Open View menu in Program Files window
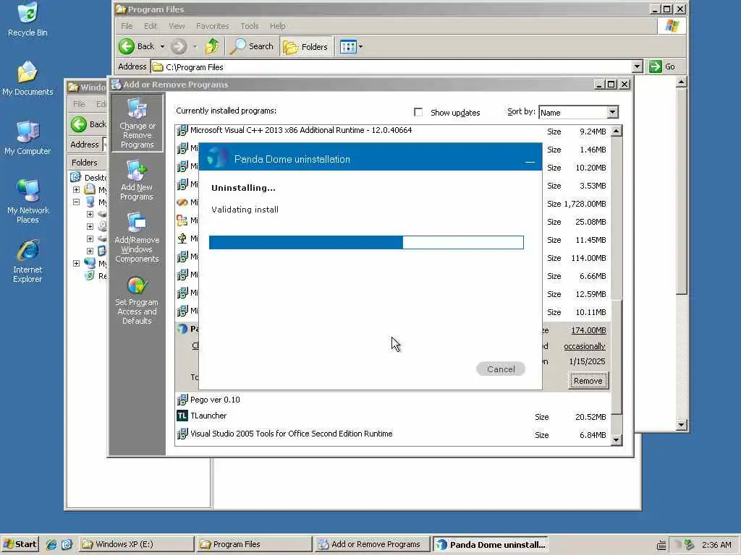 [x=177, y=26]
